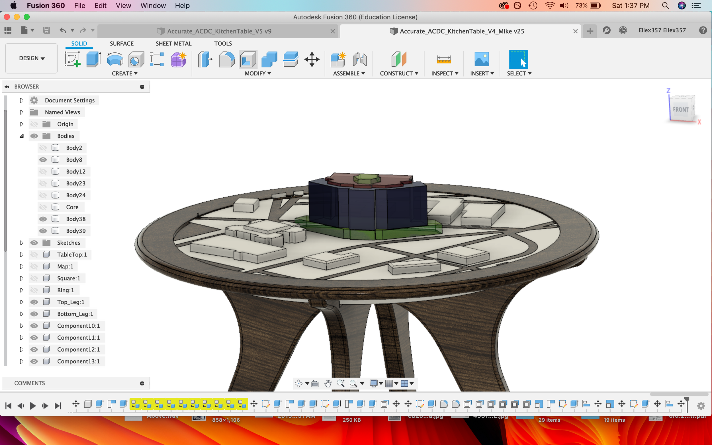Image resolution: width=712 pixels, height=445 pixels.
Task: Hide Body8 using its eye toggle
Action: coord(43,159)
